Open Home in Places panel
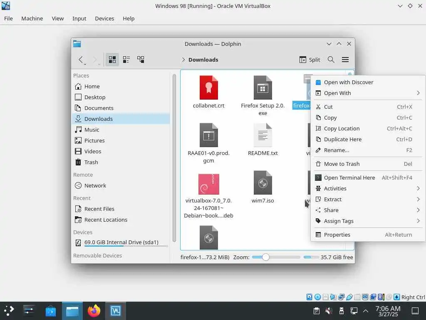This screenshot has height=320, width=426. pyautogui.click(x=121, y=86)
